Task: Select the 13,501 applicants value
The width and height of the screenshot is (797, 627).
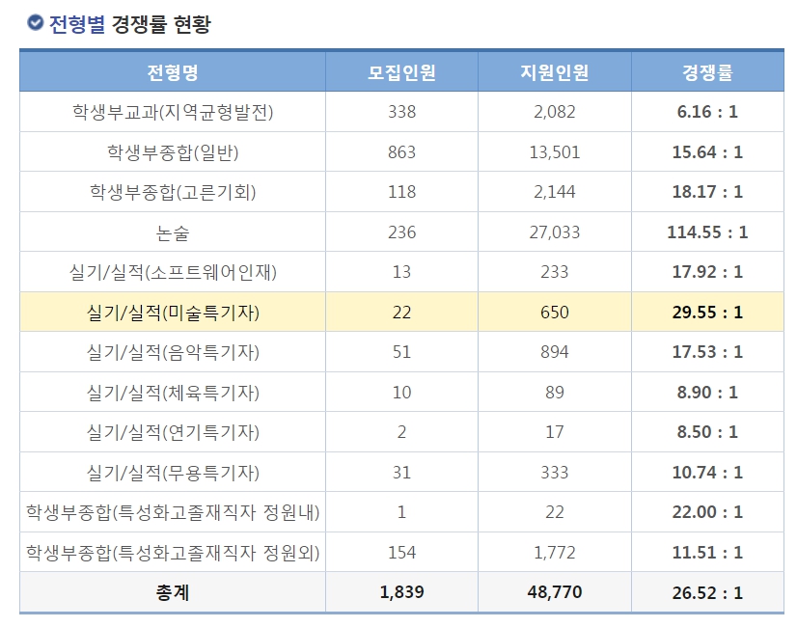Action: click(555, 151)
